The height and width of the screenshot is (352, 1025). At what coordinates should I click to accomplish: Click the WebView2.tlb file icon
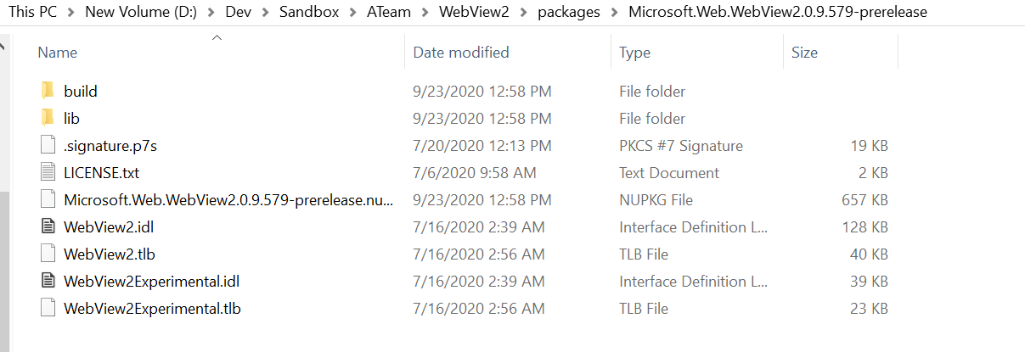tap(48, 254)
